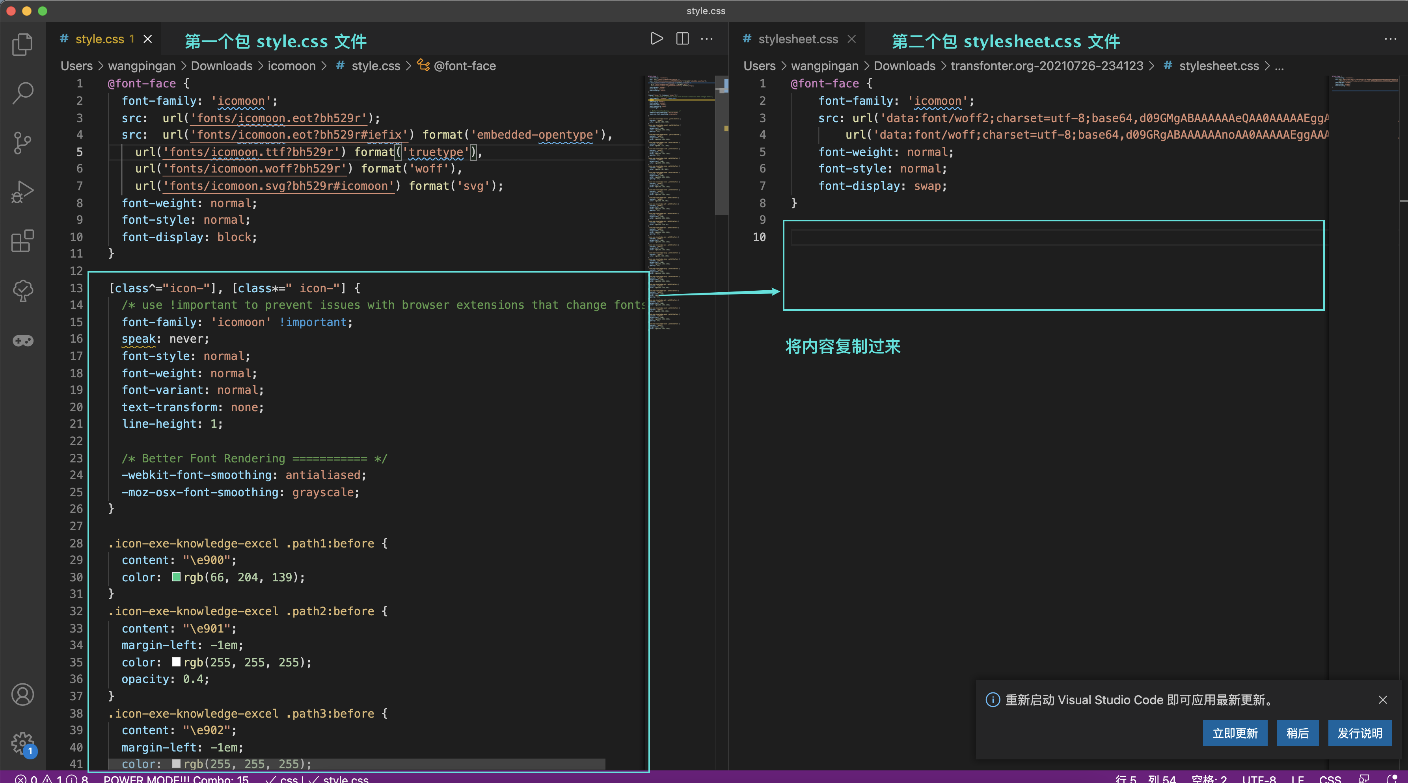
Task: Click the 稍后 later button
Action: [1297, 733]
